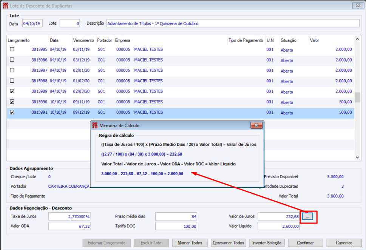Sort by the Portador column header

(x=105, y=40)
